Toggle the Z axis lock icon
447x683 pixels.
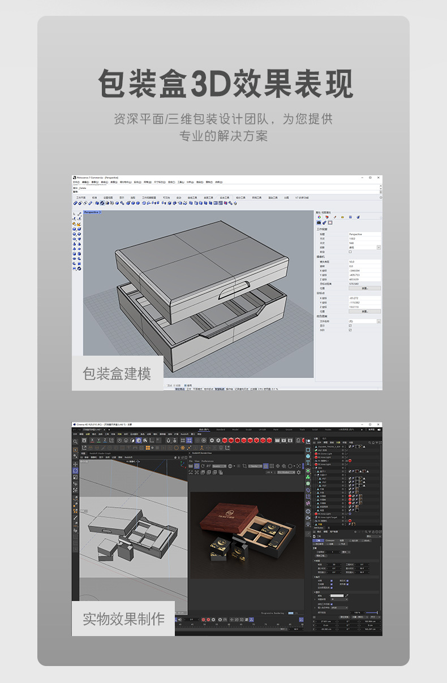coord(105,440)
